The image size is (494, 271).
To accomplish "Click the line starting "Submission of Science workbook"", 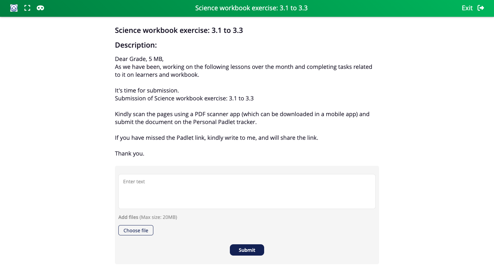I will coord(184,98).
